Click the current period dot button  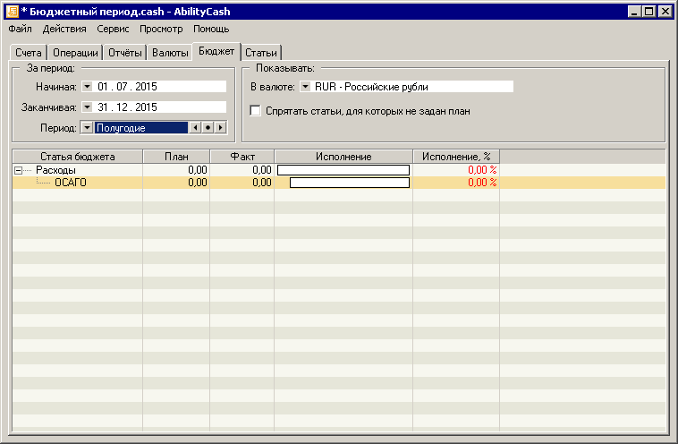pos(208,128)
